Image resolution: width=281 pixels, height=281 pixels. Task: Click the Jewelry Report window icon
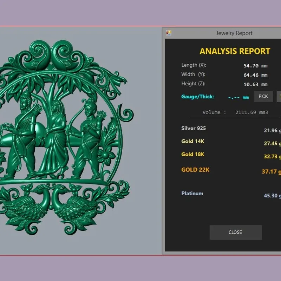(169, 33)
